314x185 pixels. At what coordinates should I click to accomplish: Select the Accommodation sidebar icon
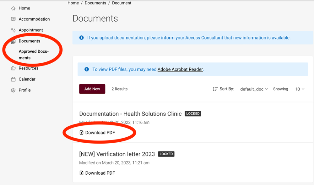[x=13, y=19]
